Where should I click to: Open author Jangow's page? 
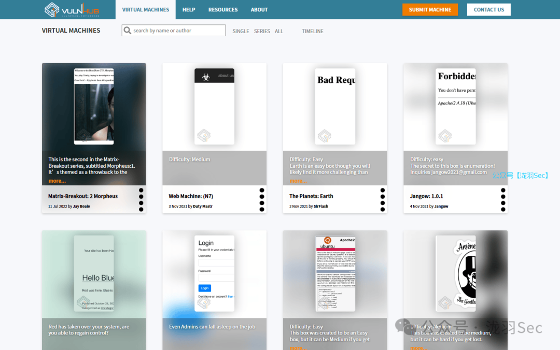coord(441,206)
